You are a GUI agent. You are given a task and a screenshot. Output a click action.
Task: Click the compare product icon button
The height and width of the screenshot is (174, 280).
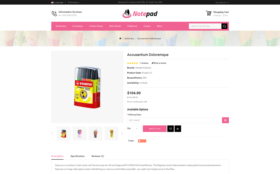(178, 129)
